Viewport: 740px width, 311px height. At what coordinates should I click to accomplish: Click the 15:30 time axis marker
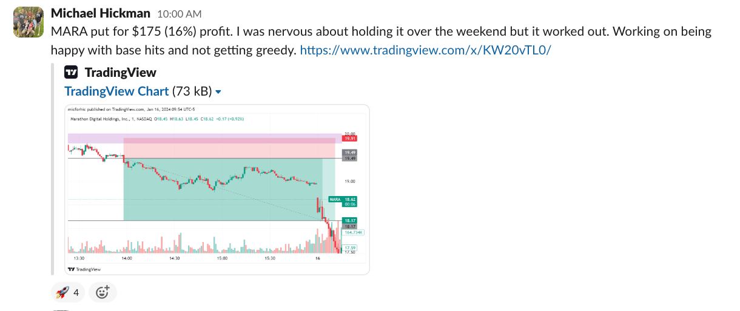point(270,258)
